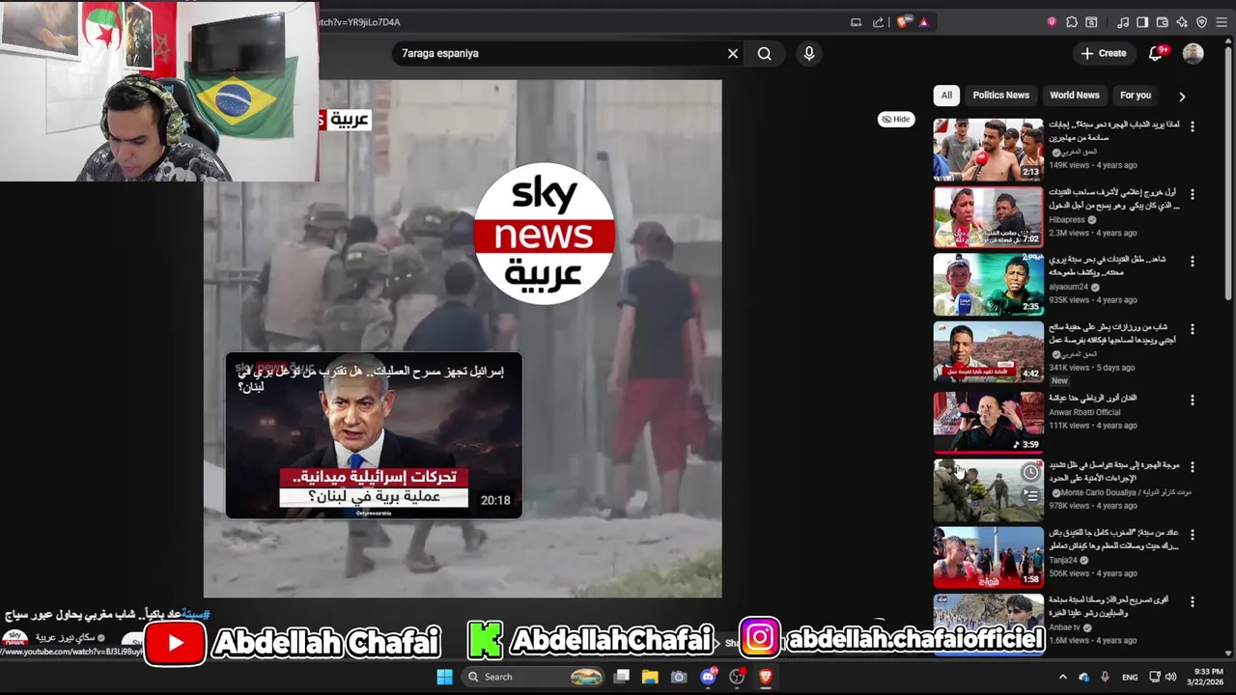This screenshot has height=695, width=1236.
Task: Open the Anwar Rbatti 3:59 video thumbnail
Action: pos(988,422)
